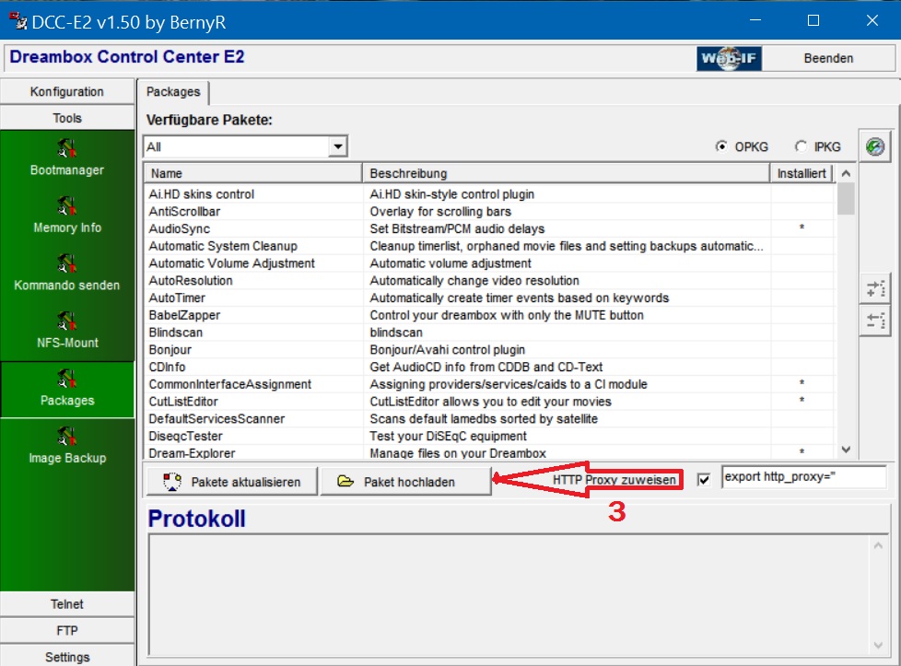The width and height of the screenshot is (901, 666).
Task: Click 'Test your DiSEqC equipment' description
Action: click(448, 436)
